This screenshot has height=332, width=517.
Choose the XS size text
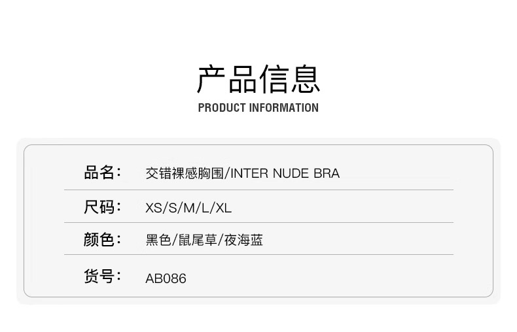(154, 208)
